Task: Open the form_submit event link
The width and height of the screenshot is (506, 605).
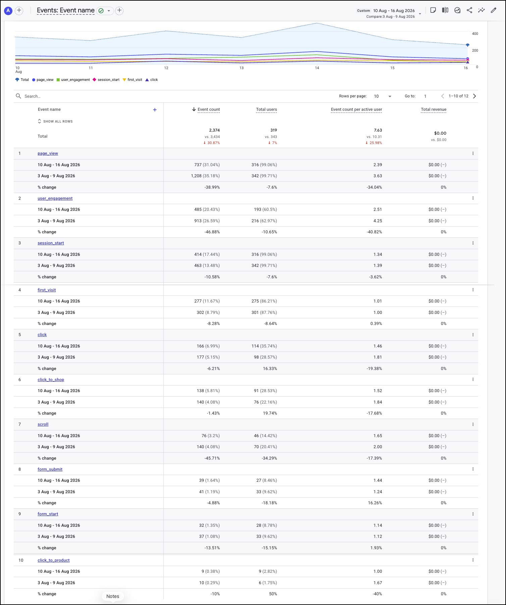Action: click(x=50, y=469)
